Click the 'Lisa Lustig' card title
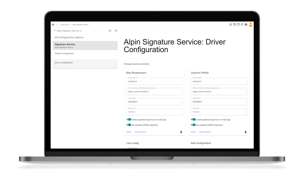 pyautogui.click(x=132, y=143)
